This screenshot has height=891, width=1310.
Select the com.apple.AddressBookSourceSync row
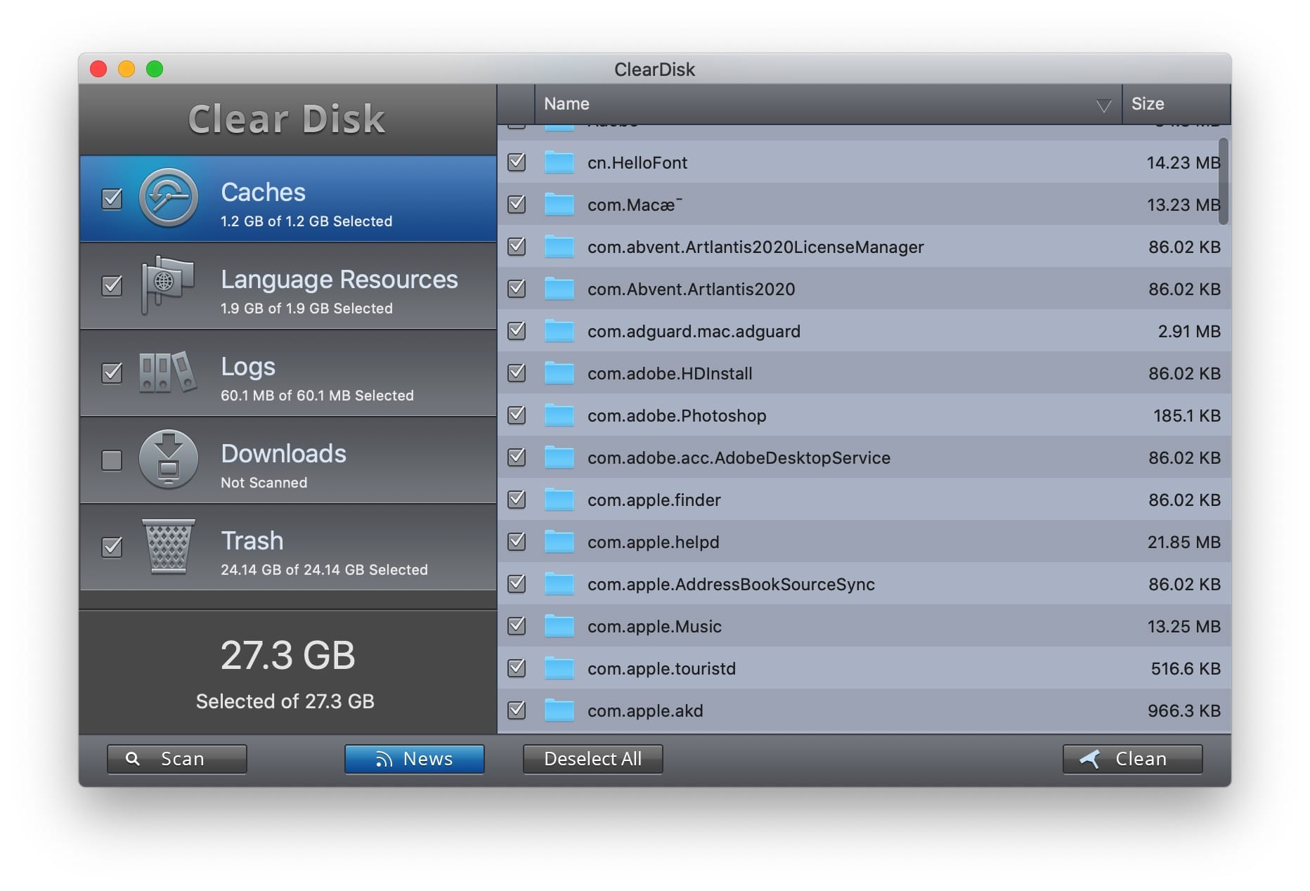click(x=864, y=584)
